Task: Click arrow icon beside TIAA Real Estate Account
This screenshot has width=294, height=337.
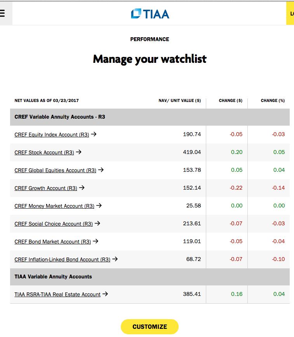Action: click(x=105, y=294)
